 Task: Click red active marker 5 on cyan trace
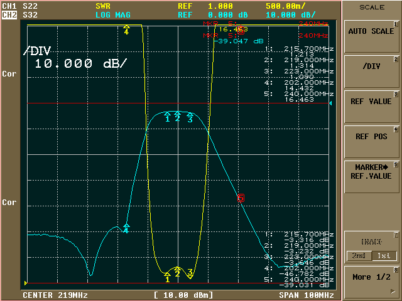pyautogui.click(x=240, y=198)
